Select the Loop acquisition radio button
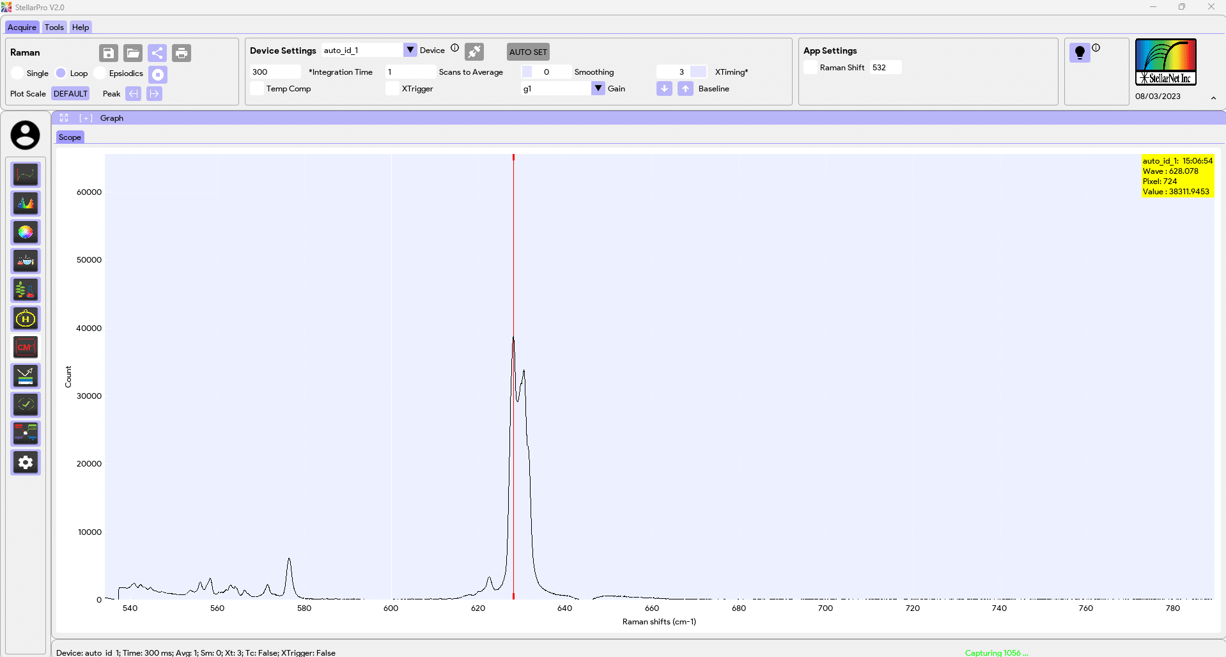Viewport: 1226px width, 657px height. (x=61, y=73)
